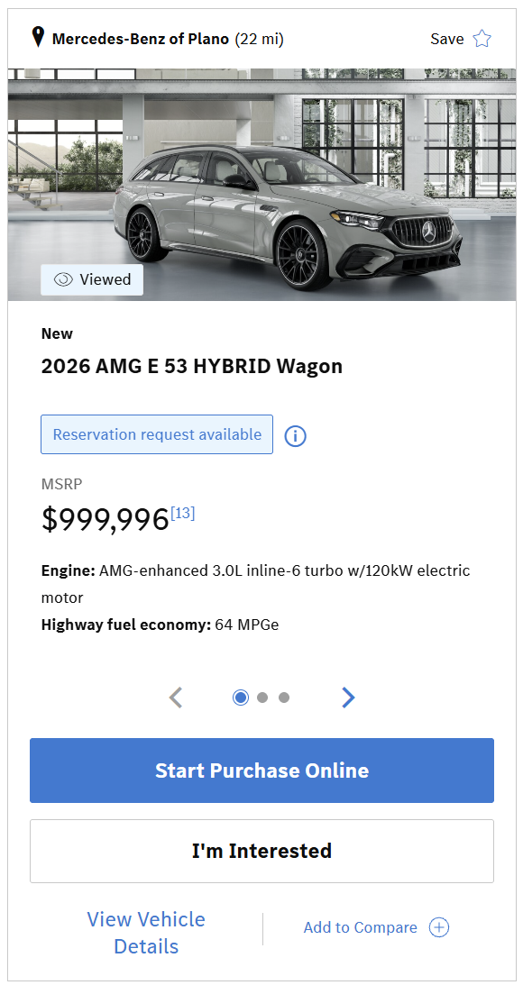
Task: Click the Save text label
Action: tap(447, 39)
